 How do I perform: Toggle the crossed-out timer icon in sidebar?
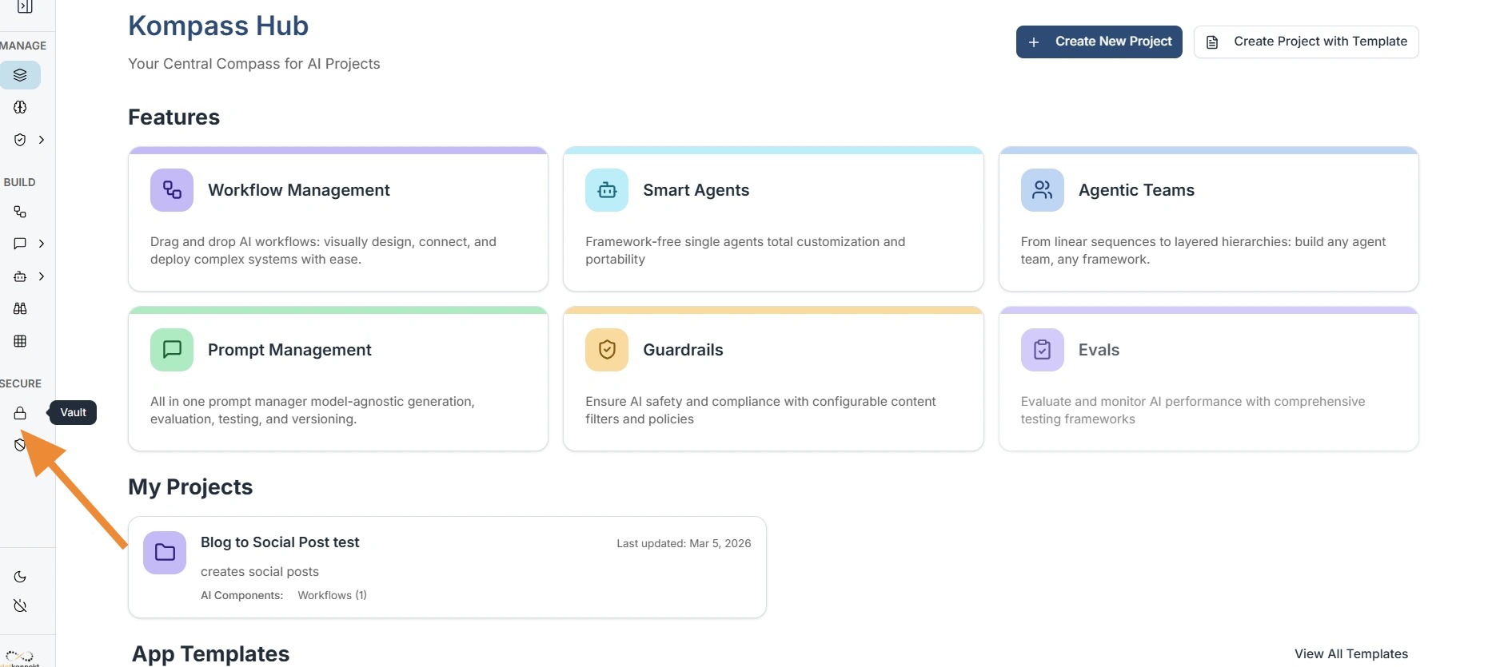pyautogui.click(x=20, y=606)
